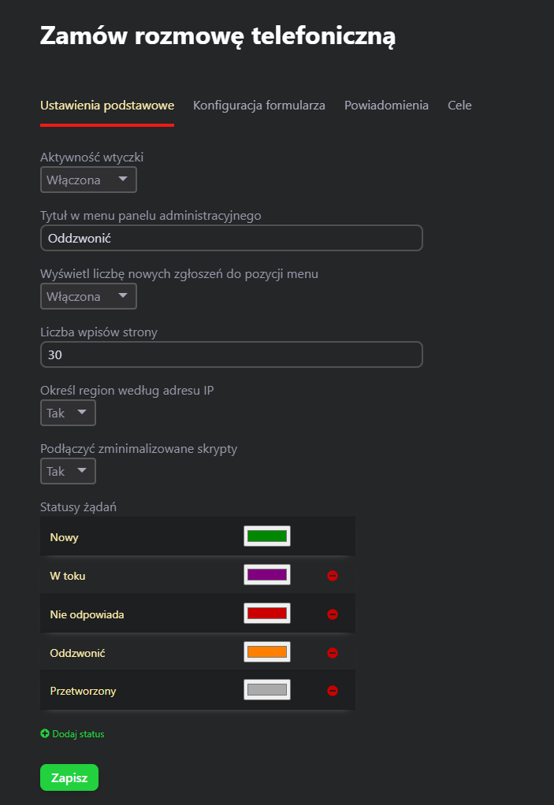Delete the "Przetworzony" status

(333, 691)
